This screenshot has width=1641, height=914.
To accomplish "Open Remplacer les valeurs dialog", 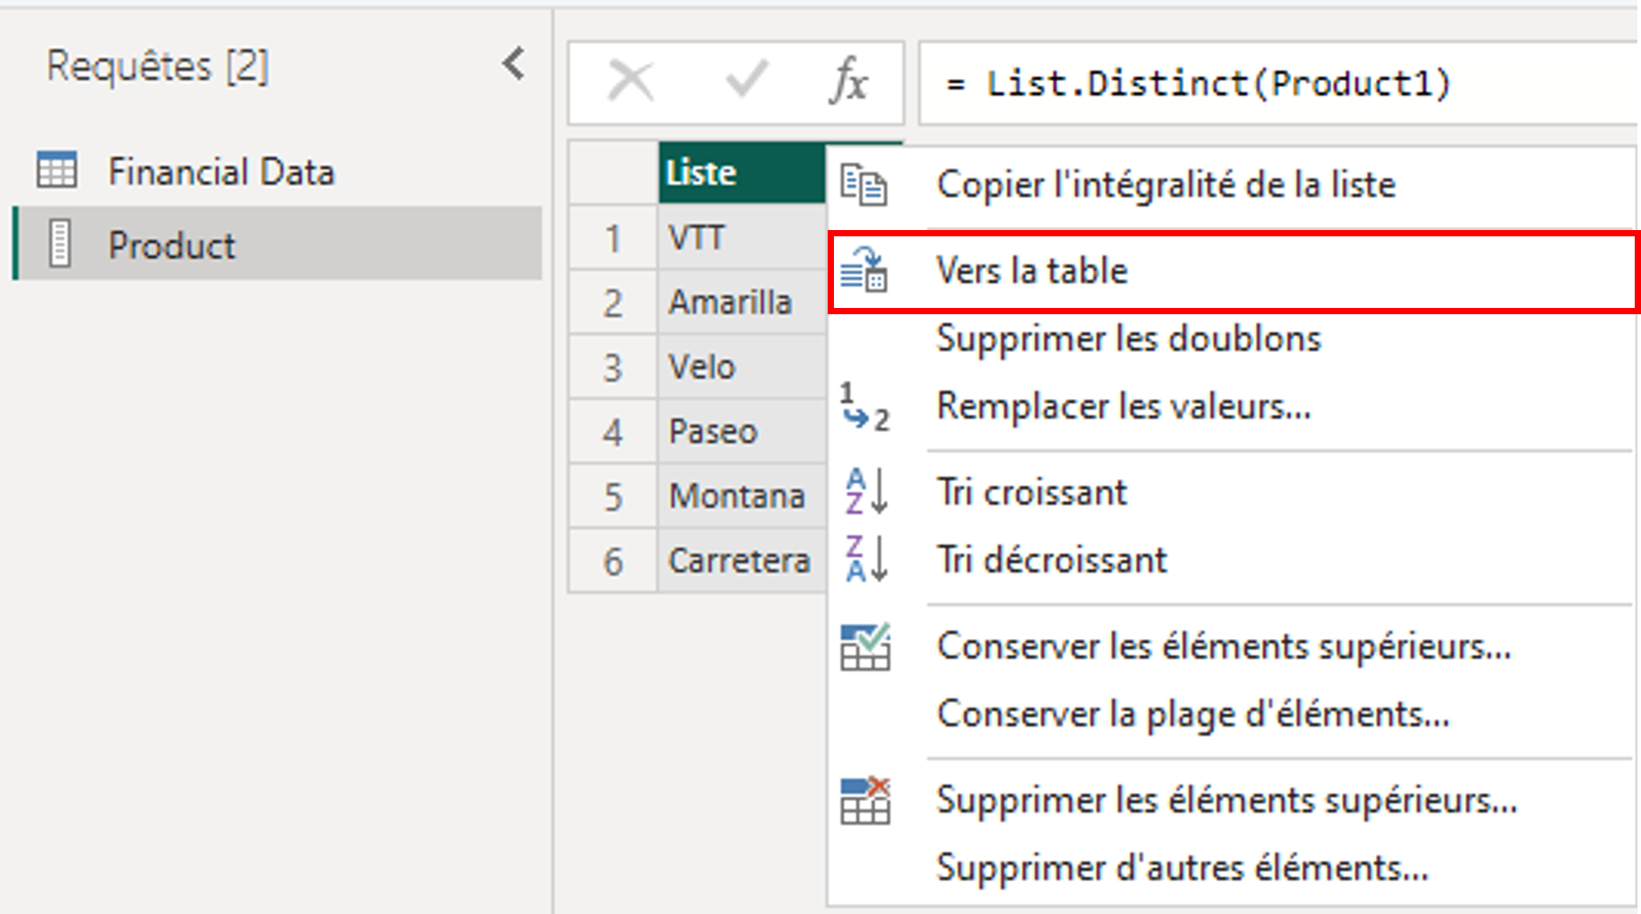I will click(1123, 407).
